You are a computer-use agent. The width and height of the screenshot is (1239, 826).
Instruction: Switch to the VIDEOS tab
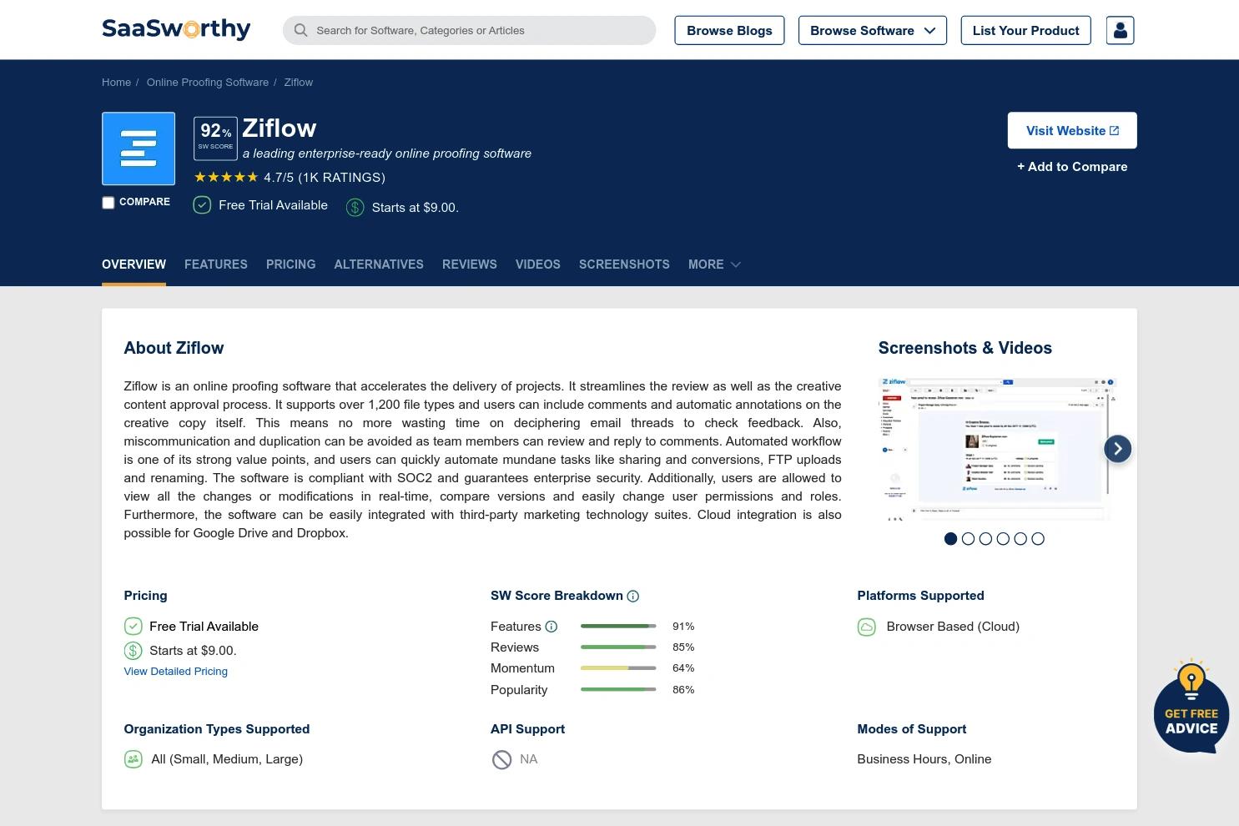[x=538, y=264]
